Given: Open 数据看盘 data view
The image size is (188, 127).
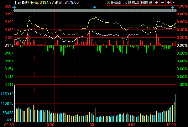Looking at the screenshot, I should (114, 3).
